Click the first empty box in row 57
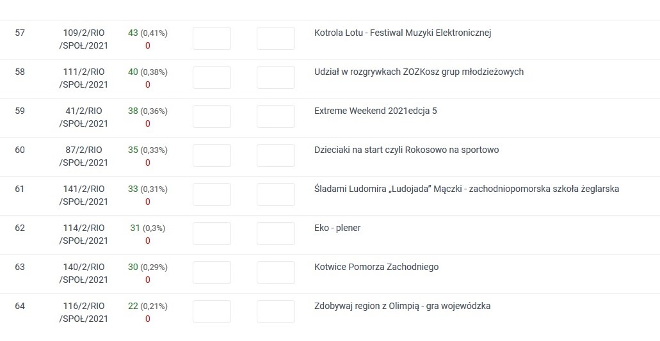This screenshot has height=341, width=660. [212, 38]
